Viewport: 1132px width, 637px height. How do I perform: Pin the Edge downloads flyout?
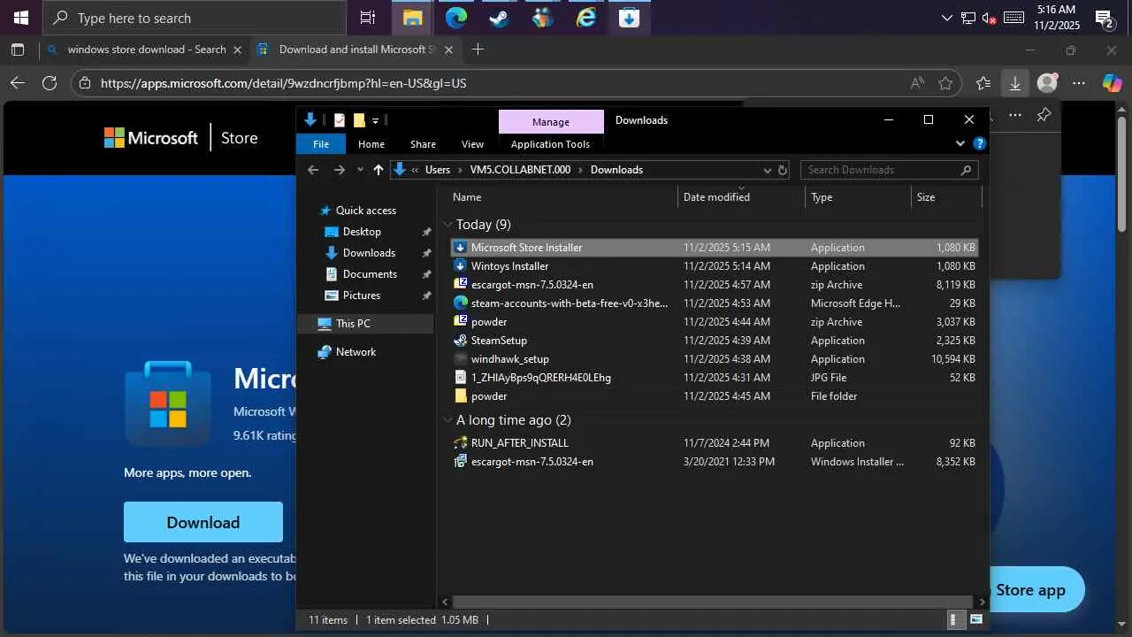pos(1044,115)
